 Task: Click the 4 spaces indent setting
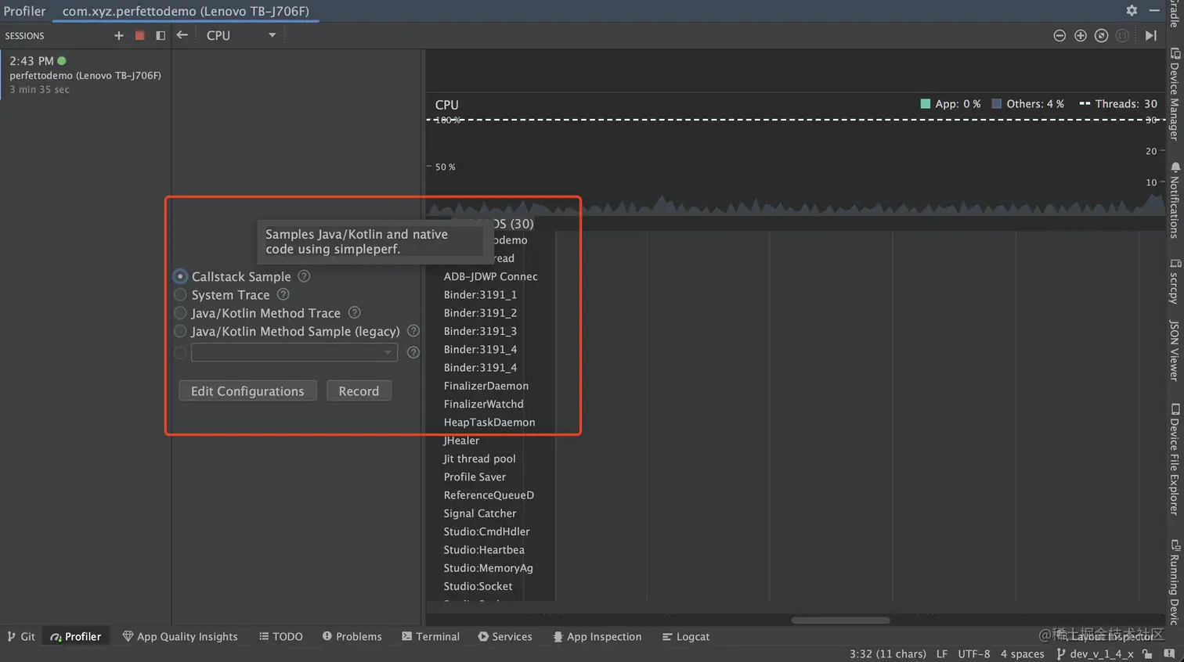1022,653
